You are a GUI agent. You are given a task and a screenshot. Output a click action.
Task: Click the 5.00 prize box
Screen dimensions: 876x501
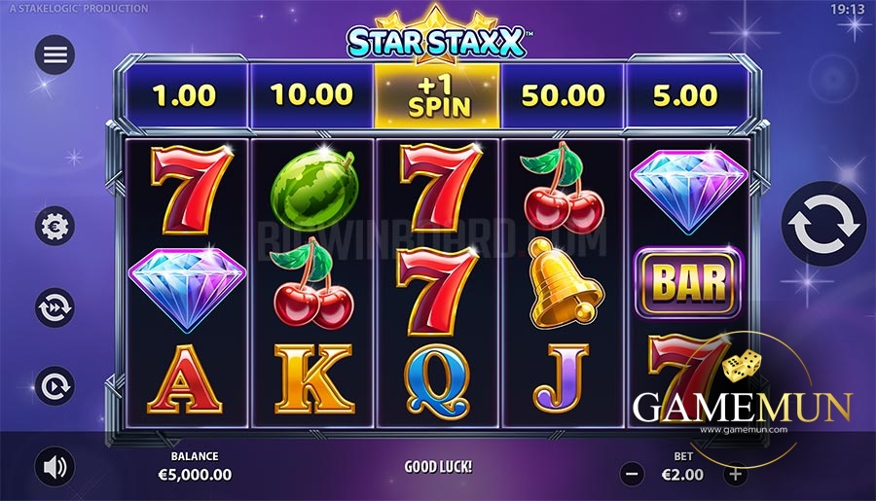686,96
